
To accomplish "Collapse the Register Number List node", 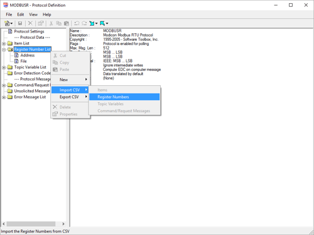I will coord(4,50).
